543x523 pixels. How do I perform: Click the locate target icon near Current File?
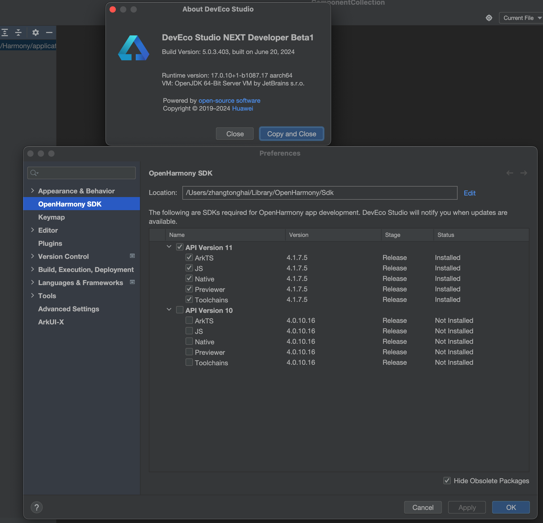point(489,18)
